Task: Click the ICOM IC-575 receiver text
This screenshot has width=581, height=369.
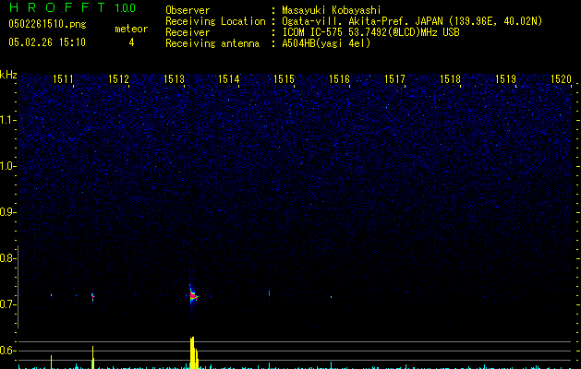Action: point(370,32)
